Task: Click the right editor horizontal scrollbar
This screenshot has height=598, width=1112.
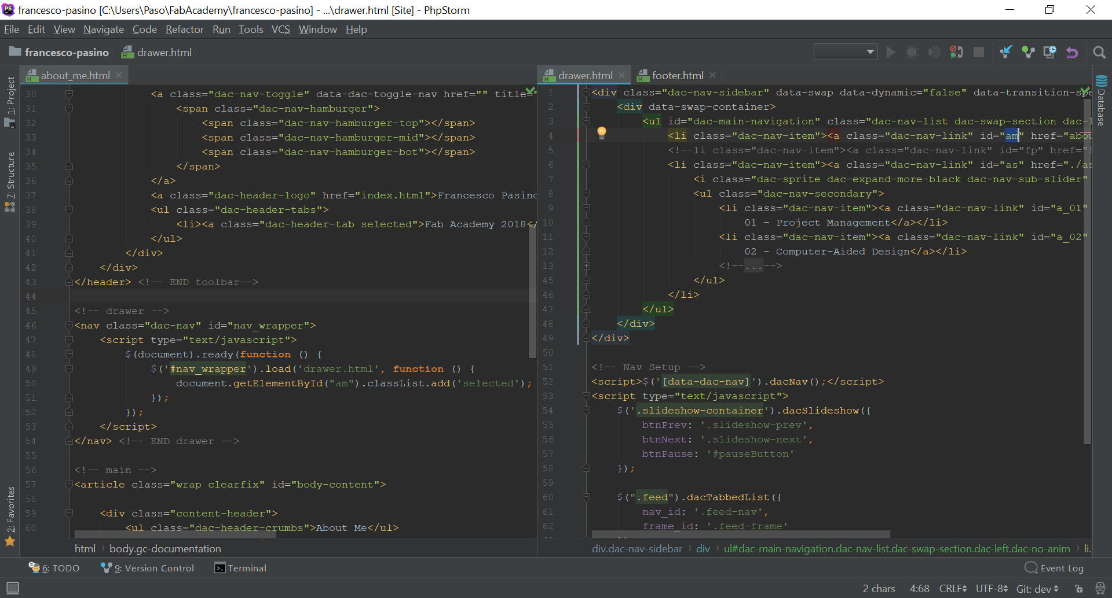Action: [741, 534]
